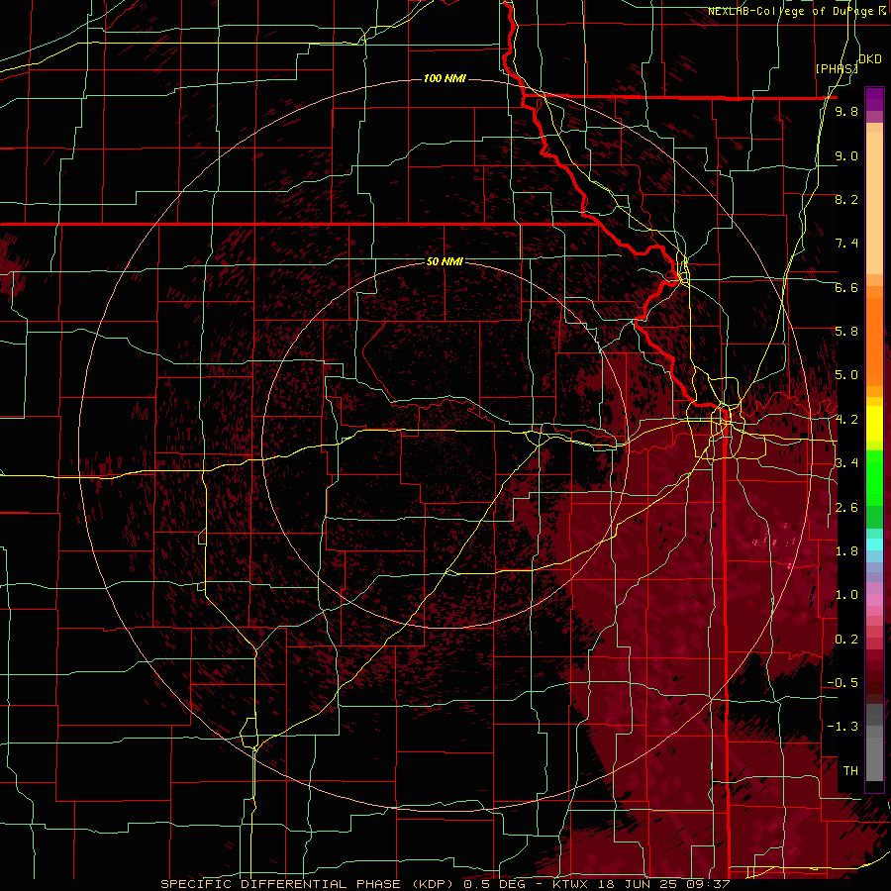The width and height of the screenshot is (891, 891).
Task: Click the 1.8 scale value
Action: click(846, 551)
